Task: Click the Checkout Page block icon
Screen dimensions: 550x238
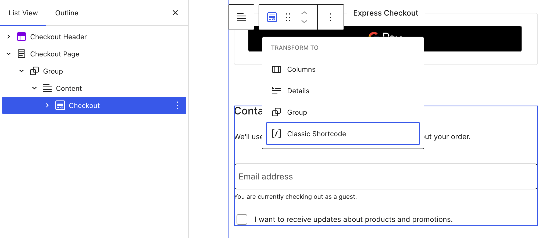Action: tap(22, 54)
